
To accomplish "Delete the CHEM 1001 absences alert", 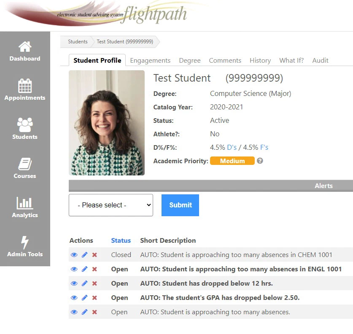I will (94, 255).
